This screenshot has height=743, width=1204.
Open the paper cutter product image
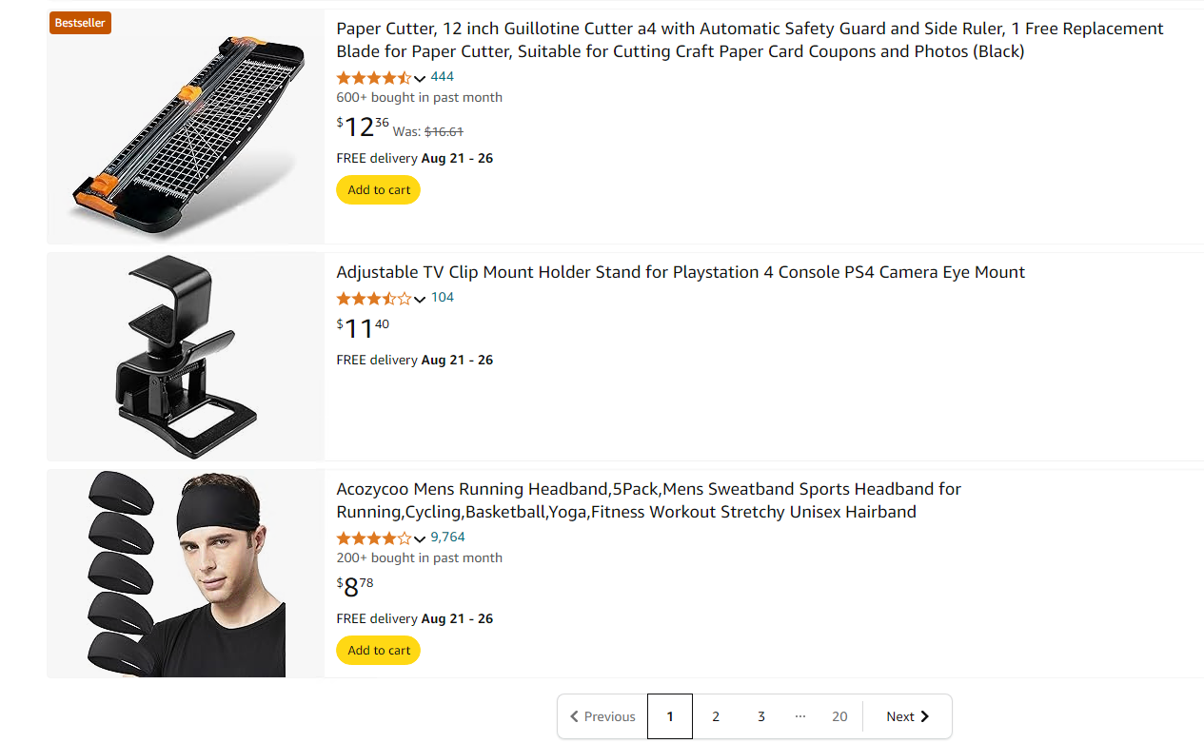(x=186, y=127)
